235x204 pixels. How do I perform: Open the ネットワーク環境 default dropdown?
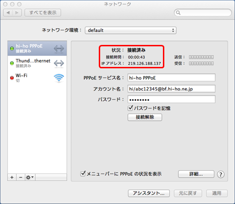coord(131,30)
